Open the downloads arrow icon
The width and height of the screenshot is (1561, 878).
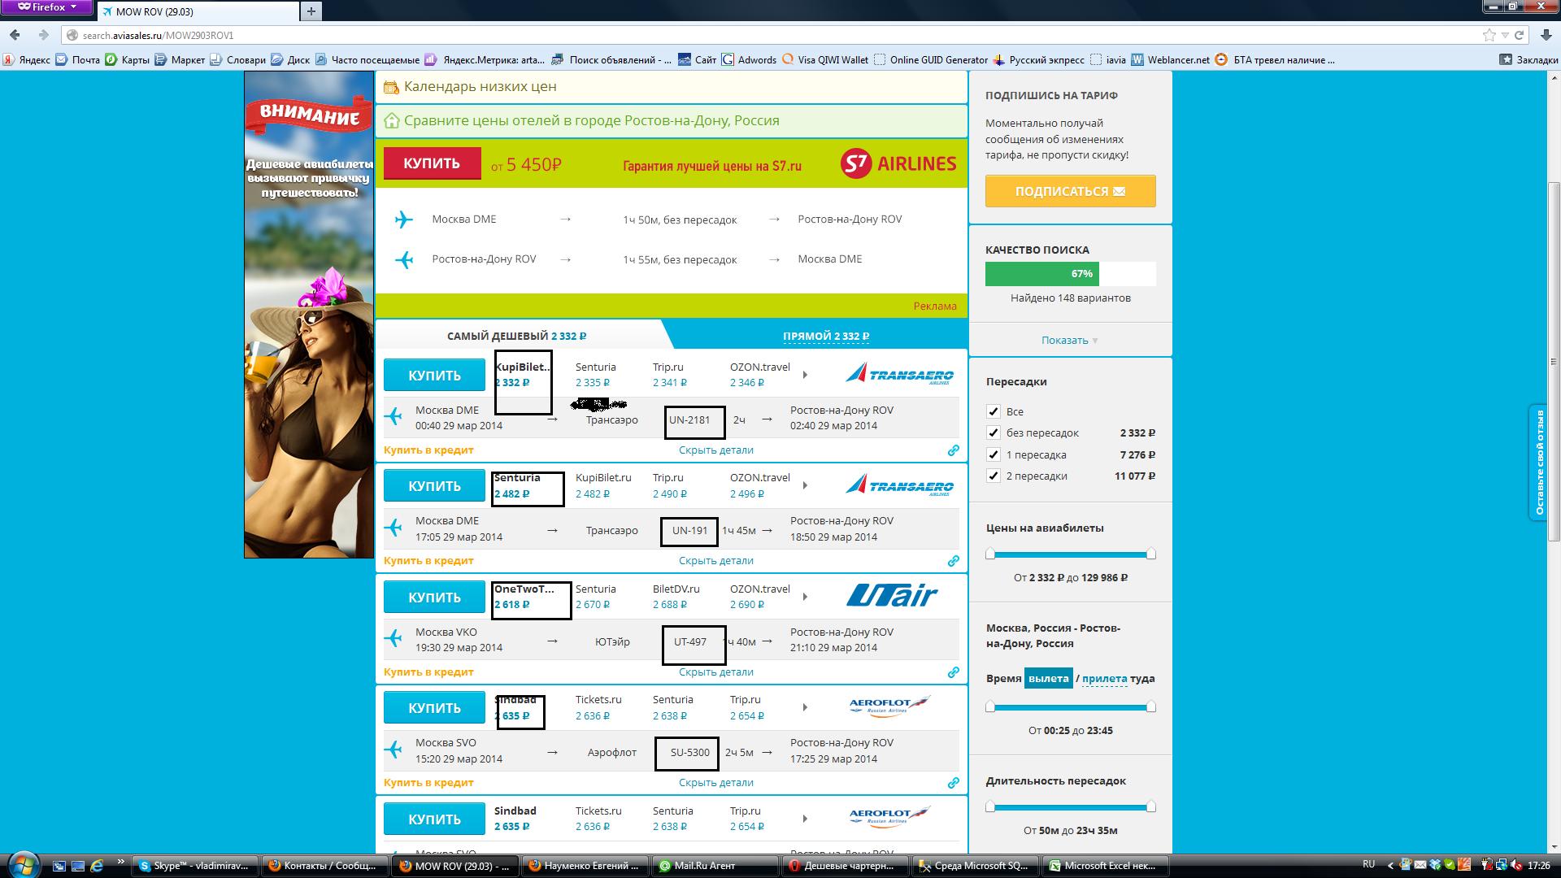1546,35
